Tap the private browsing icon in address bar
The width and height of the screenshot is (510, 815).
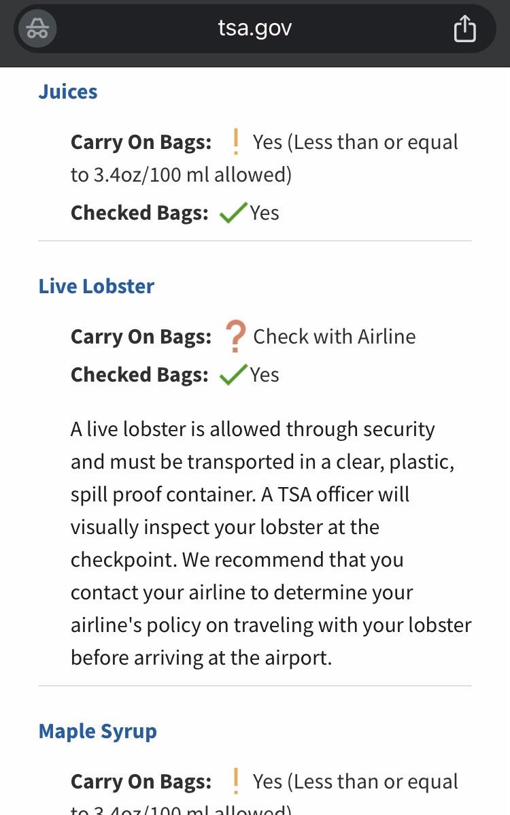tap(37, 29)
